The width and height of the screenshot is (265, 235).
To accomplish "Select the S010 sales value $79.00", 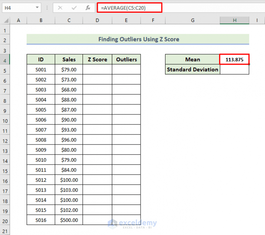I will point(69,160).
